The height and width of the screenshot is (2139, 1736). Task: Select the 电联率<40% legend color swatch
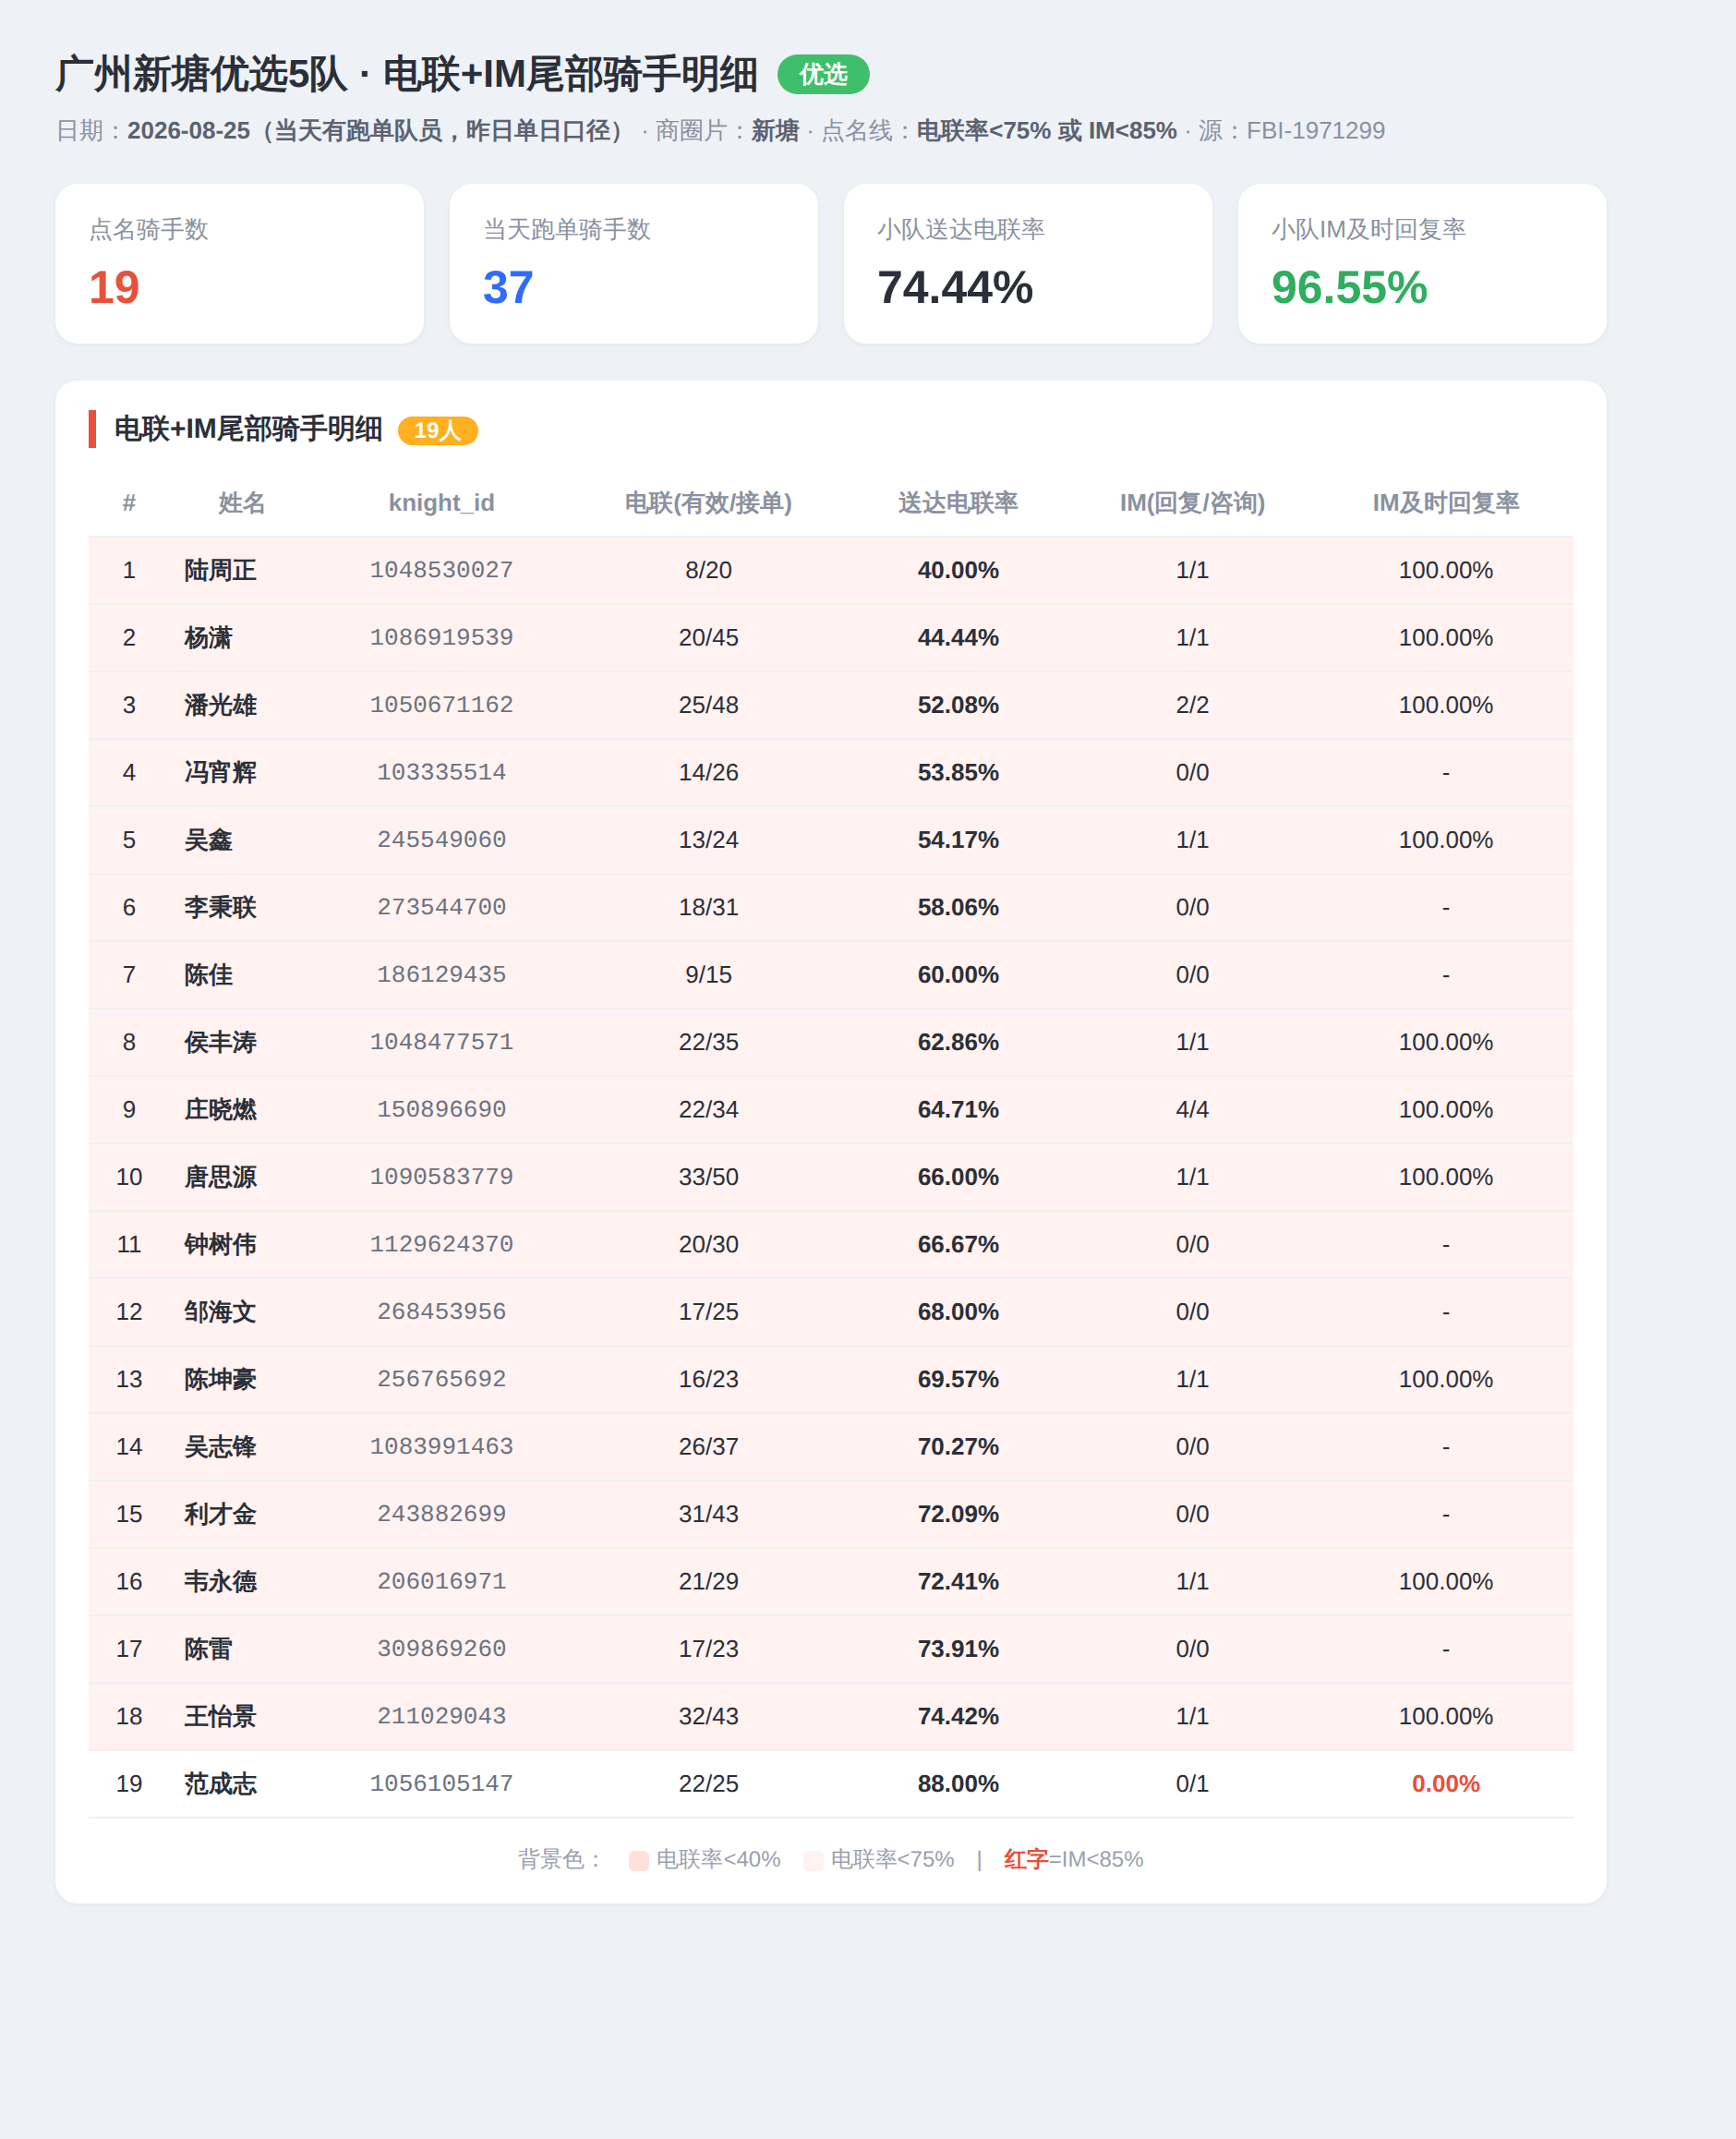638,1860
